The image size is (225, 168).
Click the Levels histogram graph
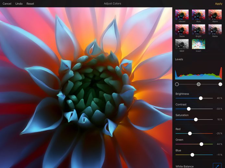pyautogui.click(x=198, y=73)
